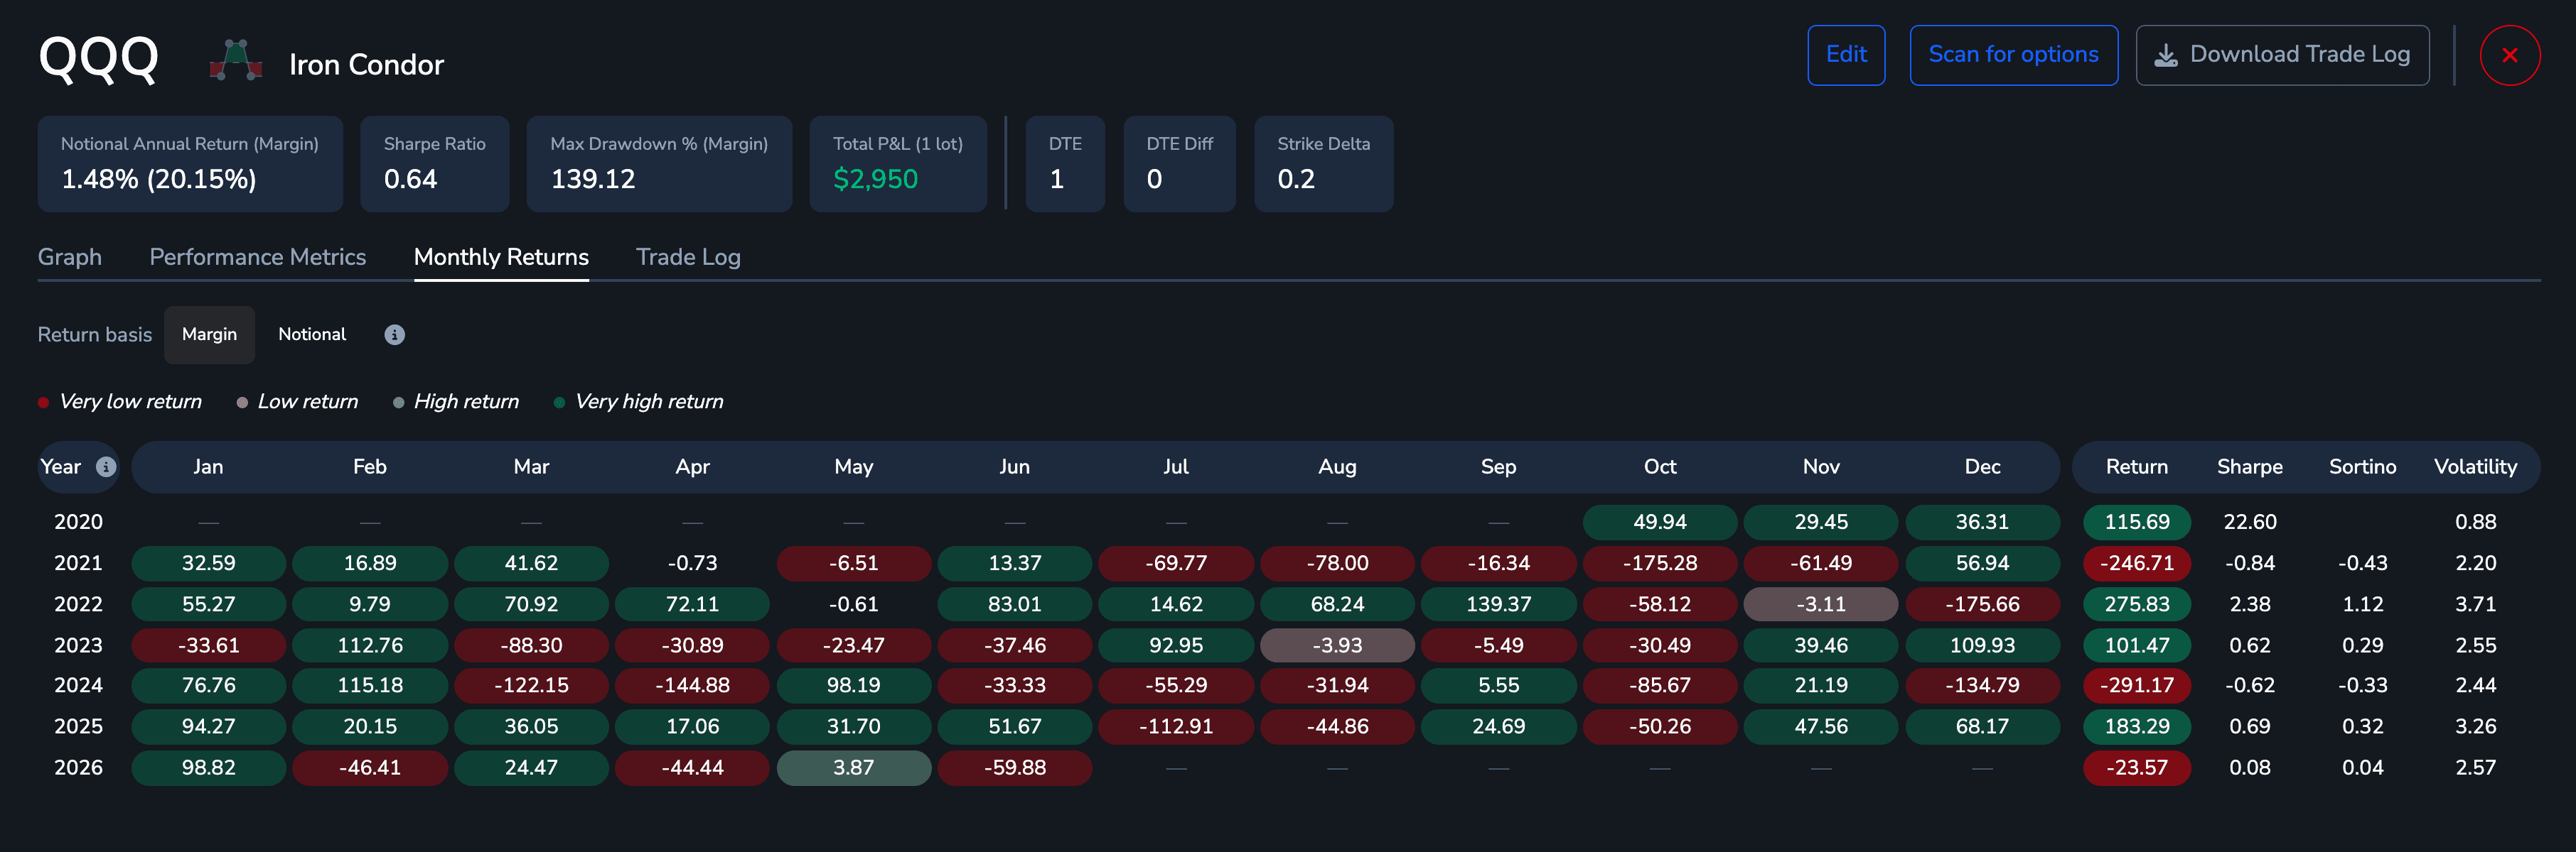Click the 49.94 cell in Oct 2020

[1660, 523]
